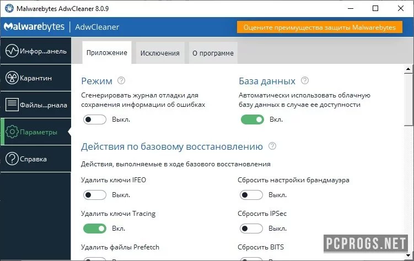Turn off Удалить ключи Tracing switch
Image resolution: width=414 pixels, height=261 pixels.
coord(94,229)
